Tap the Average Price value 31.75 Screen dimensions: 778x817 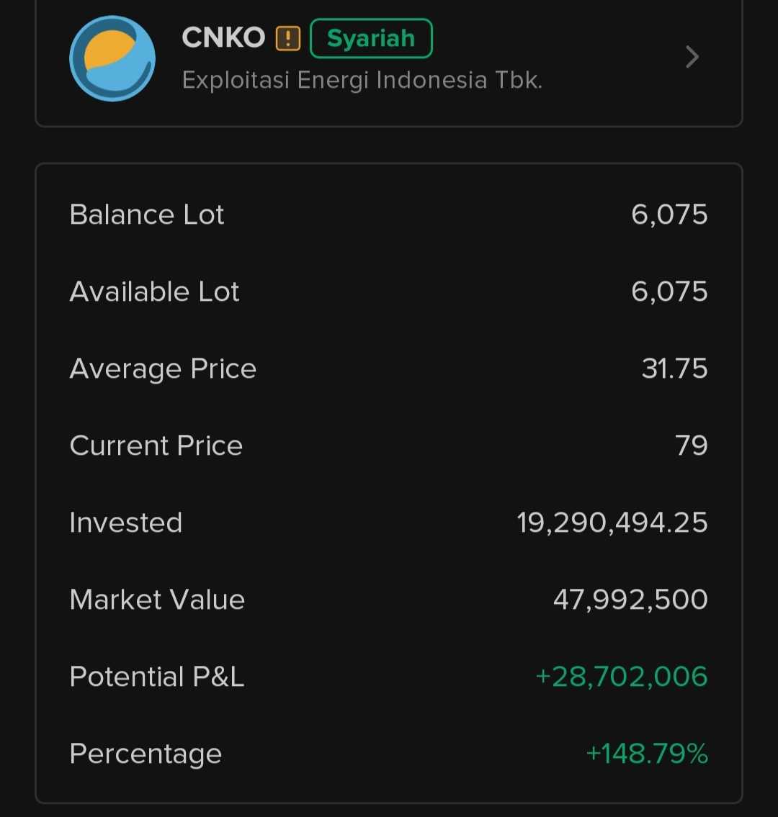(x=674, y=369)
